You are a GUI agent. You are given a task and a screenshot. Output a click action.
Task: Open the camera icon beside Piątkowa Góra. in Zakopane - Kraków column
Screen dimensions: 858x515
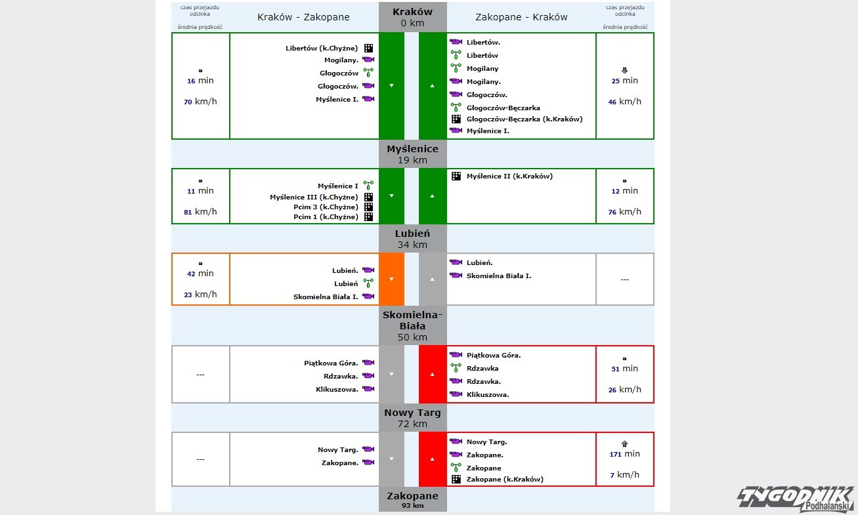456,355
